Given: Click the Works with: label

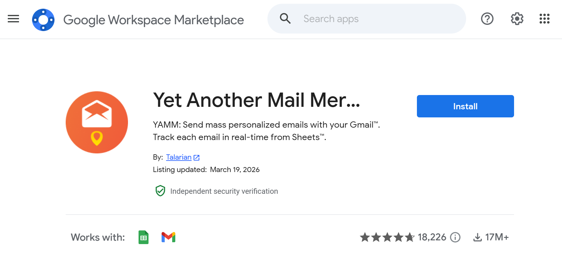Looking at the screenshot, I should 98,237.
